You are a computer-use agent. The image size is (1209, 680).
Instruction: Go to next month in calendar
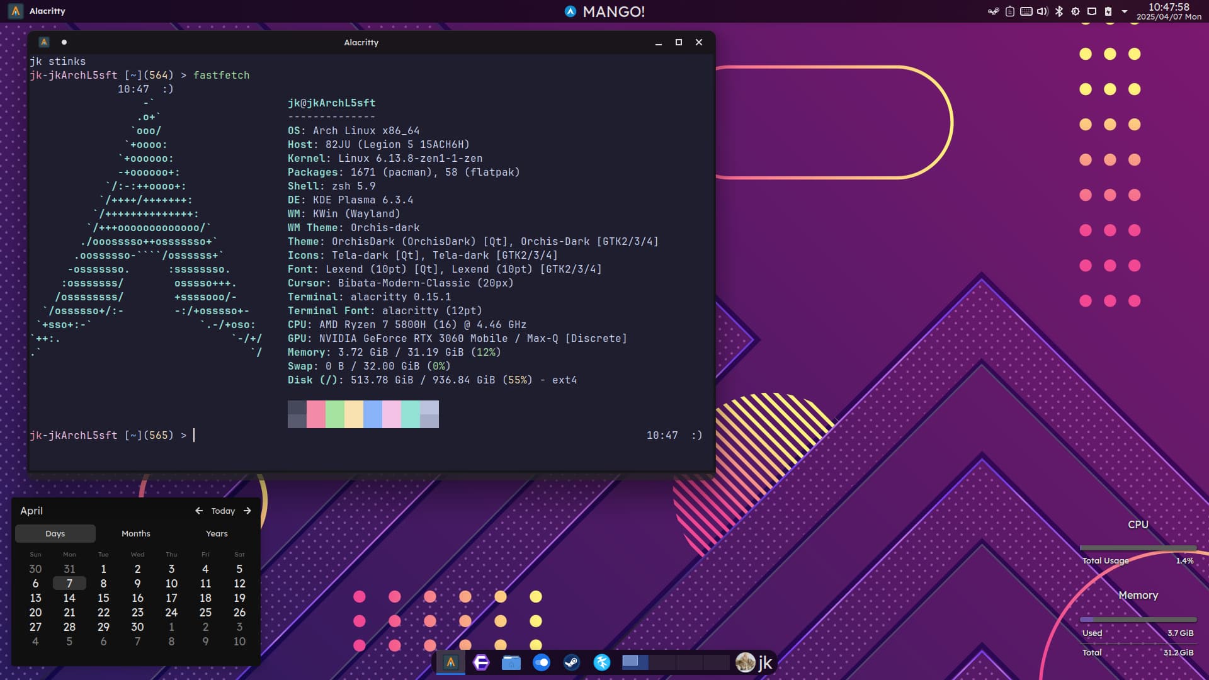(x=247, y=511)
